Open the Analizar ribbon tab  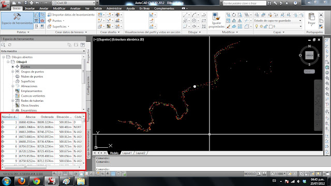[x=76, y=8]
